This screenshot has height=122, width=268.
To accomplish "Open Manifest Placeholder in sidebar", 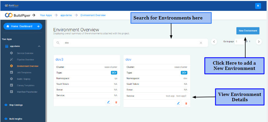I will [x=27, y=92].
